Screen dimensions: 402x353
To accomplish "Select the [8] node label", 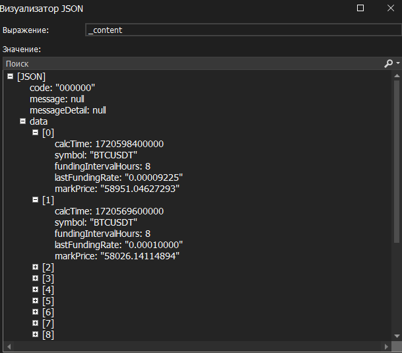I will click(x=48, y=335).
